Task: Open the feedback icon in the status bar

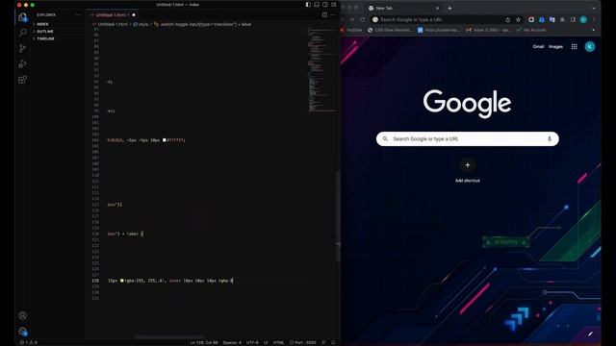Action: click(323, 342)
